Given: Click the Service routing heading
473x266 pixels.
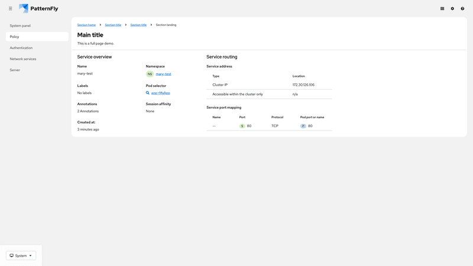Looking at the screenshot, I should (222, 57).
